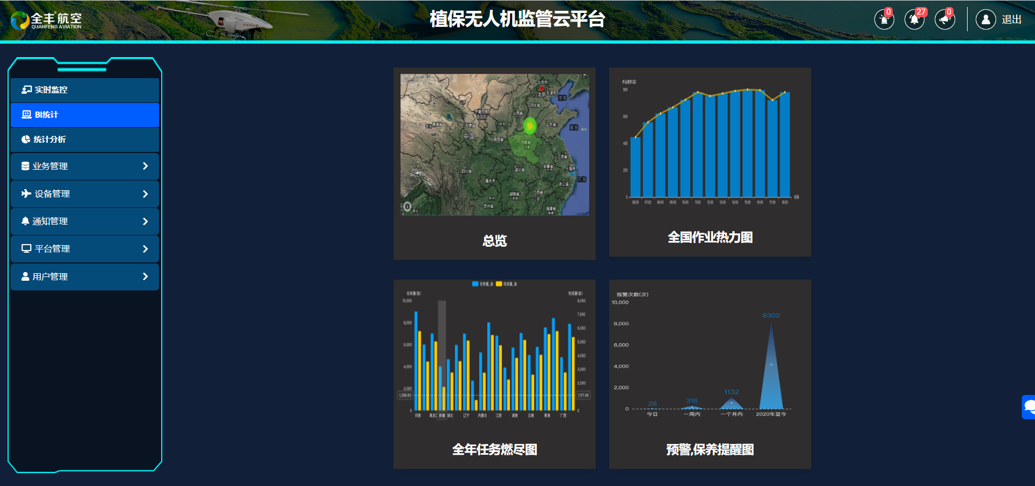Open the alarm siren notifications icon

pyautogui.click(x=884, y=20)
